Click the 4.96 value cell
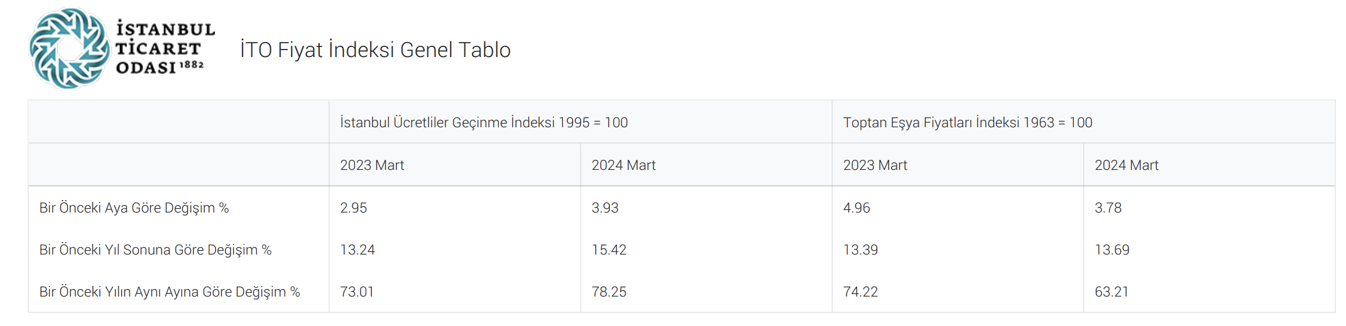Screen dimensions: 1346x326 click(x=856, y=208)
